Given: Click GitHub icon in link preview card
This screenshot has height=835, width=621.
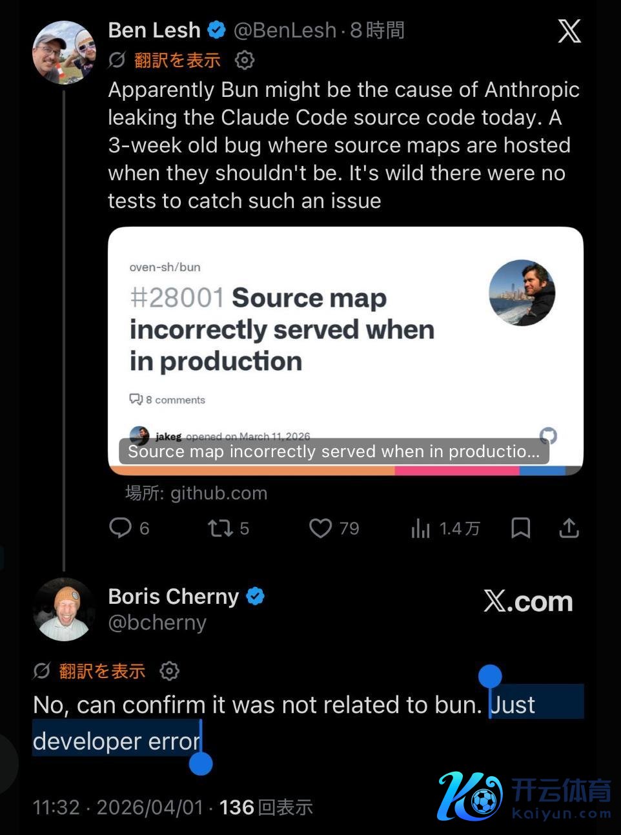Looking at the screenshot, I should point(548,436).
